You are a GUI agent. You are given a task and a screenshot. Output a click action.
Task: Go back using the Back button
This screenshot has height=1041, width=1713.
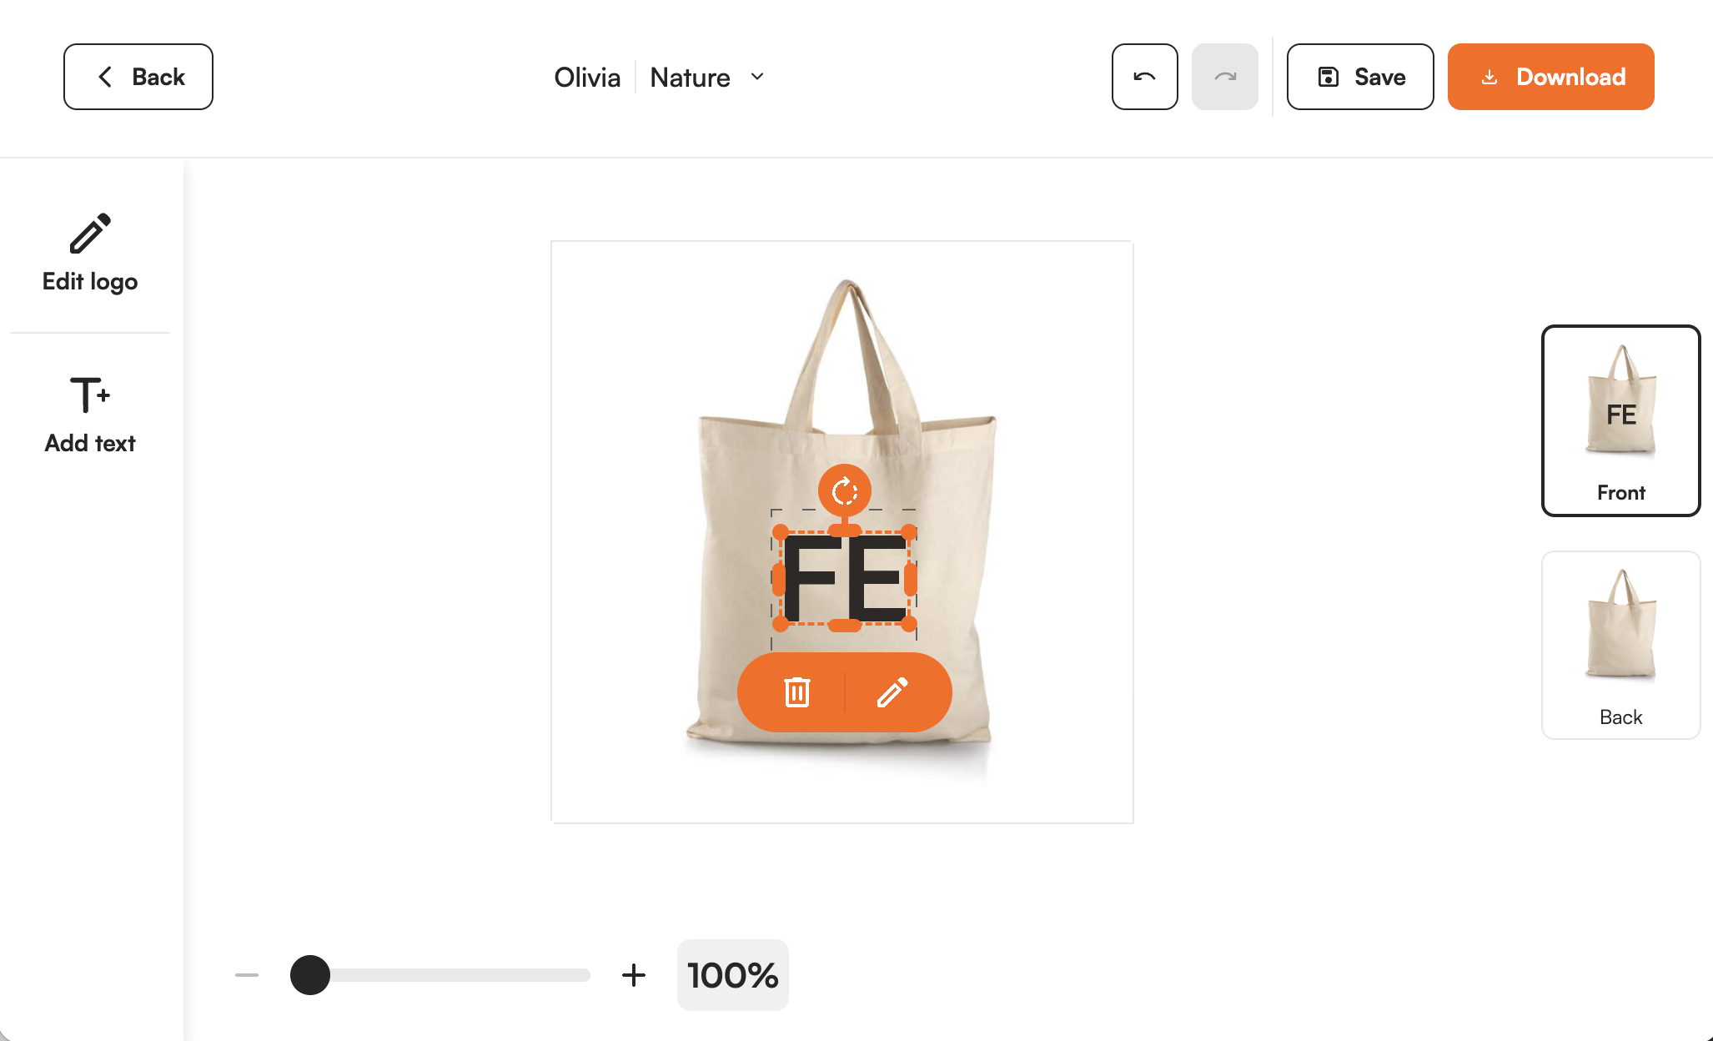[138, 77]
